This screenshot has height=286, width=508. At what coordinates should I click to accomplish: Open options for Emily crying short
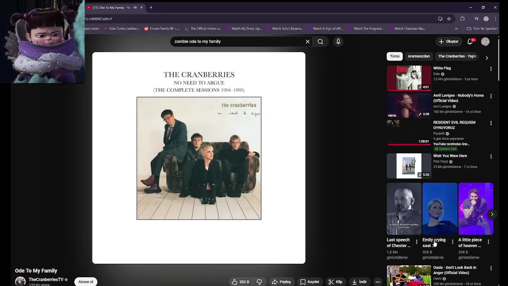[x=452, y=242]
